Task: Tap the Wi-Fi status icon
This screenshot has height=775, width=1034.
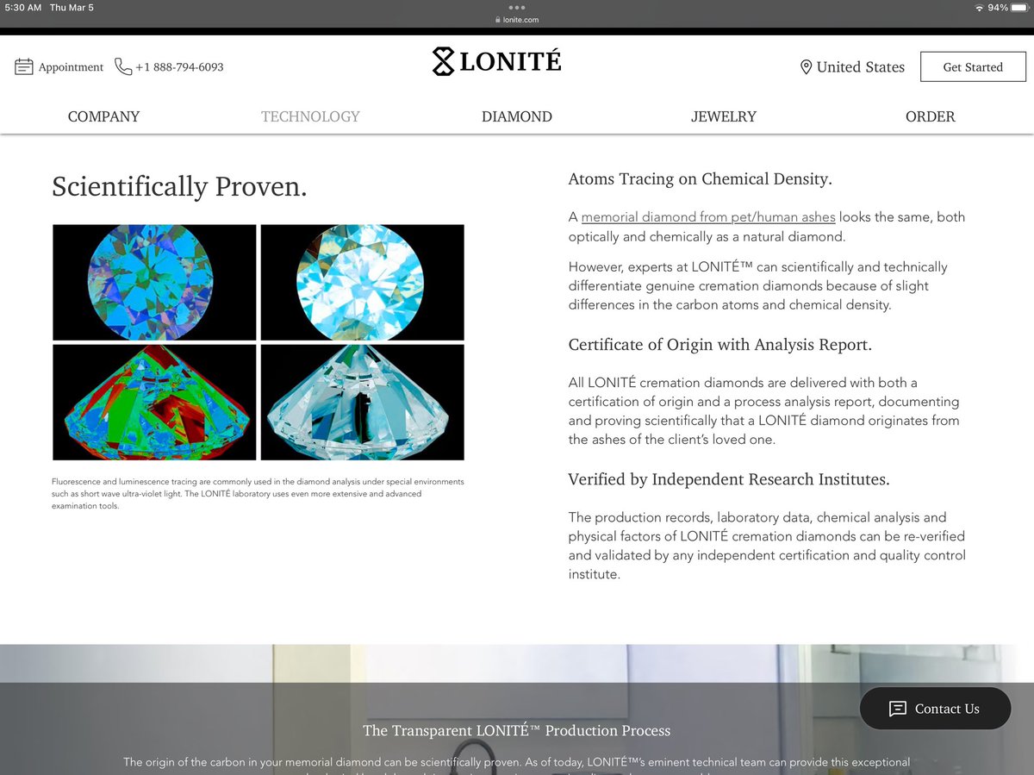Action: [x=979, y=8]
